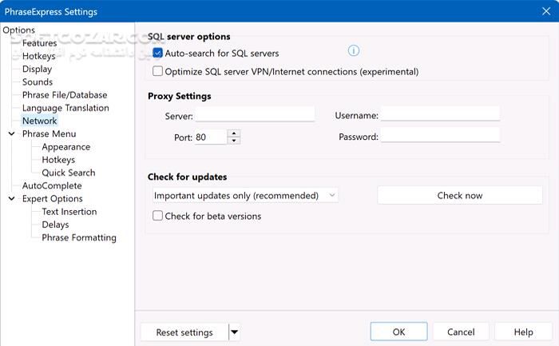Viewport: 559px width, 346px height.
Task: Open Quick Search settings in tree
Action: [68, 173]
